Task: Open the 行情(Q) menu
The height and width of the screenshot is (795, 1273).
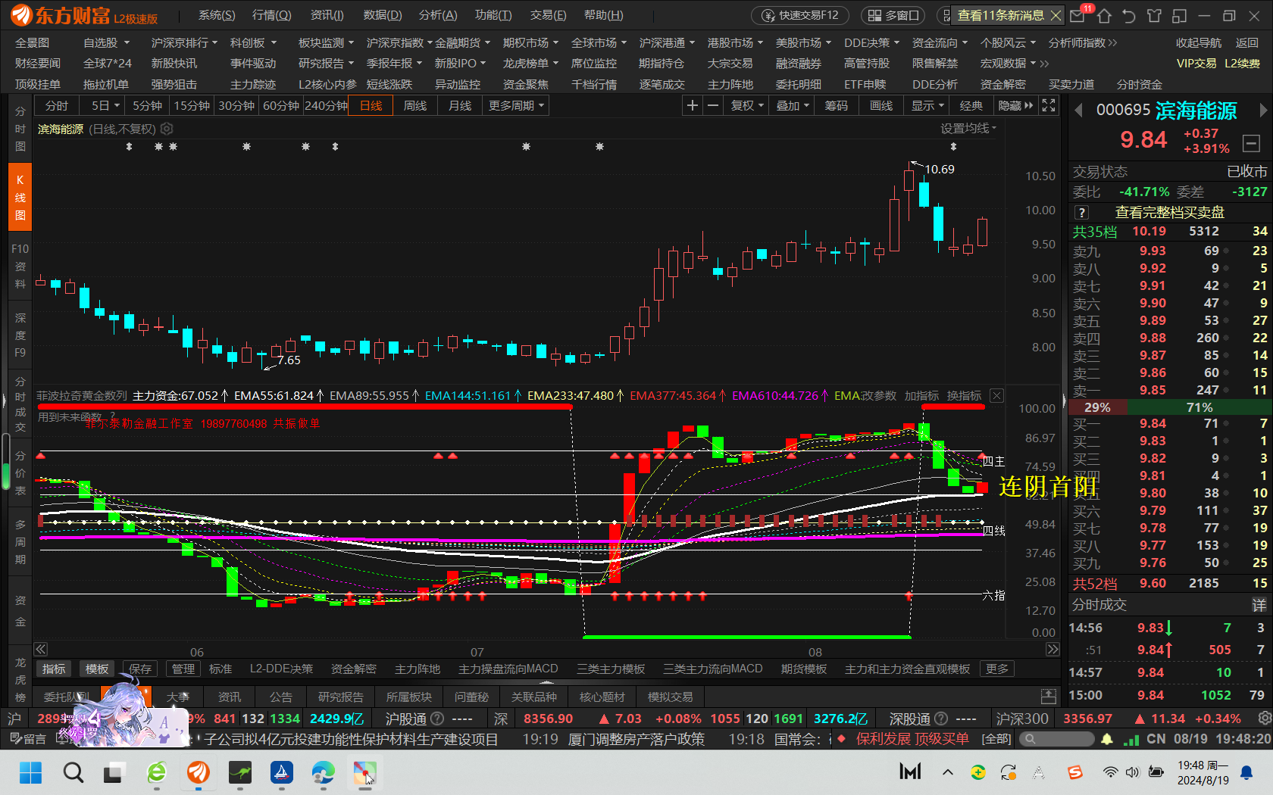Action: [x=271, y=15]
